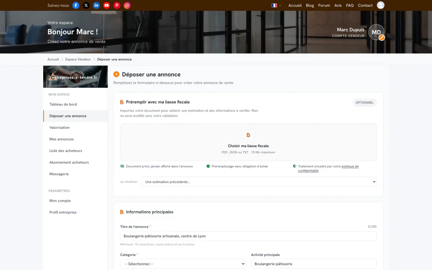Click the Accueil breadcrumb link
Screen dimensions: 432x270
tap(53, 59)
